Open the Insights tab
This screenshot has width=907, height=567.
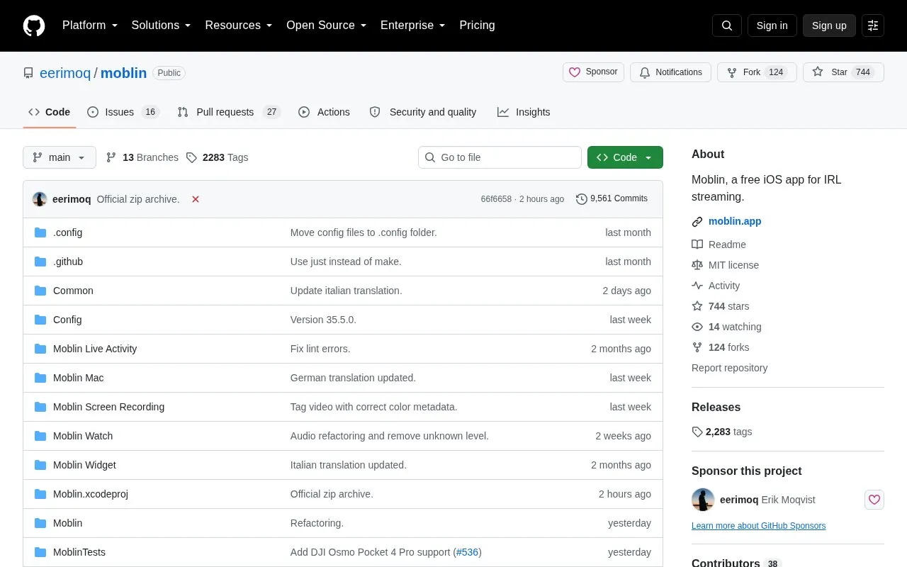coord(524,112)
